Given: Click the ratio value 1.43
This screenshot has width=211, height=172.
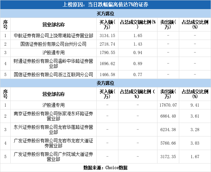Looking at the screenshot, I should 138,44.
